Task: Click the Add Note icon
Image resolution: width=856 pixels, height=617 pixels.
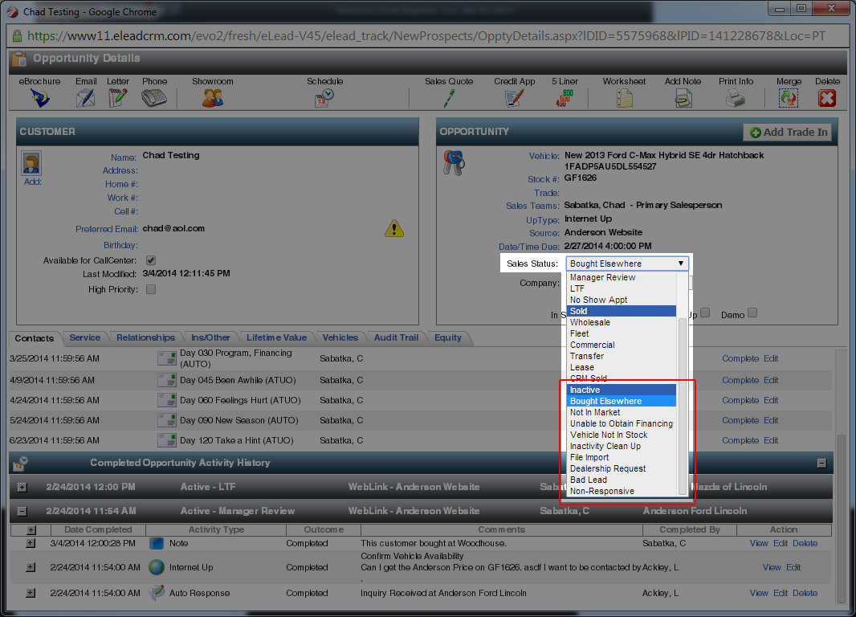Action: (683, 98)
